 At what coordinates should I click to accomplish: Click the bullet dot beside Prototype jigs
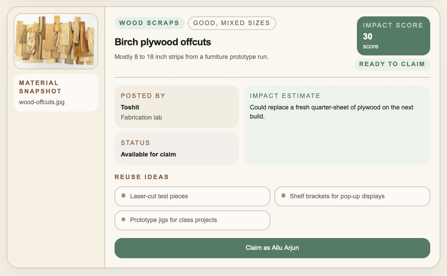123,219
